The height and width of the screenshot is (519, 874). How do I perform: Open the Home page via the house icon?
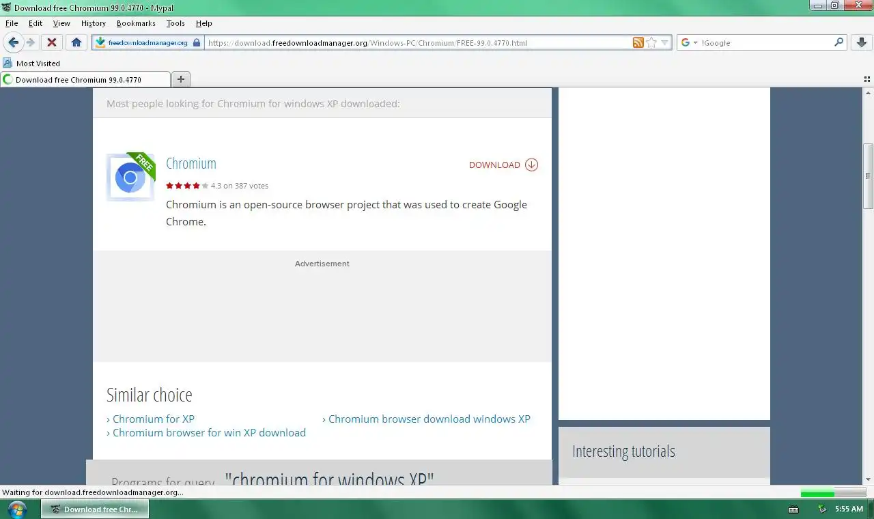(76, 42)
